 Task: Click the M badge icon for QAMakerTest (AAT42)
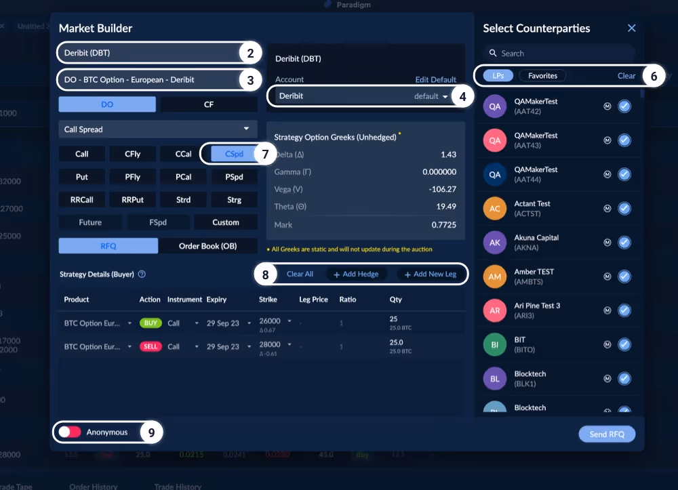[x=607, y=106]
